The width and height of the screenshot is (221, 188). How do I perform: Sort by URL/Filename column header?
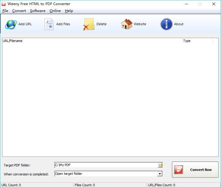(92, 41)
